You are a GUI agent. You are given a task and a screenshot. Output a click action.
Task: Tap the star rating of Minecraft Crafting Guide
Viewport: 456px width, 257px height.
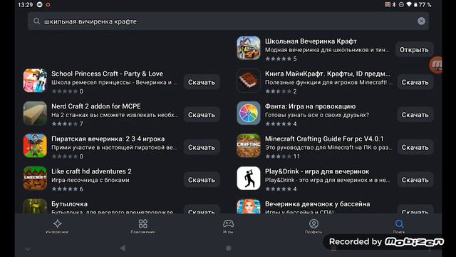point(278,156)
